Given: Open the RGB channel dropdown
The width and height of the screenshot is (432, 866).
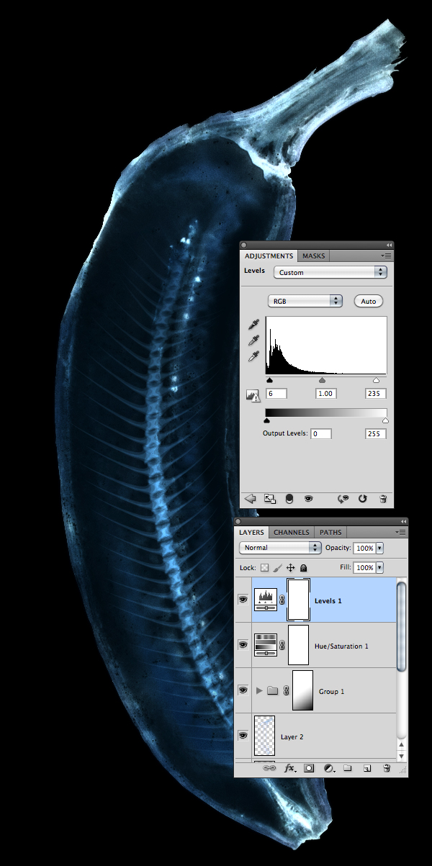Looking at the screenshot, I should click(304, 301).
